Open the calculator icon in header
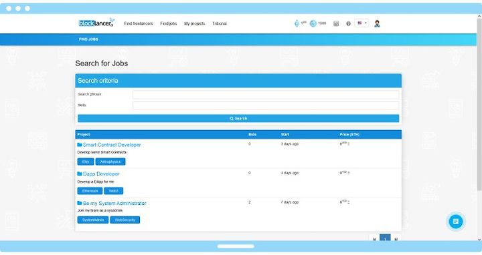Image resolution: width=482 pixels, height=255 pixels. 336,23
